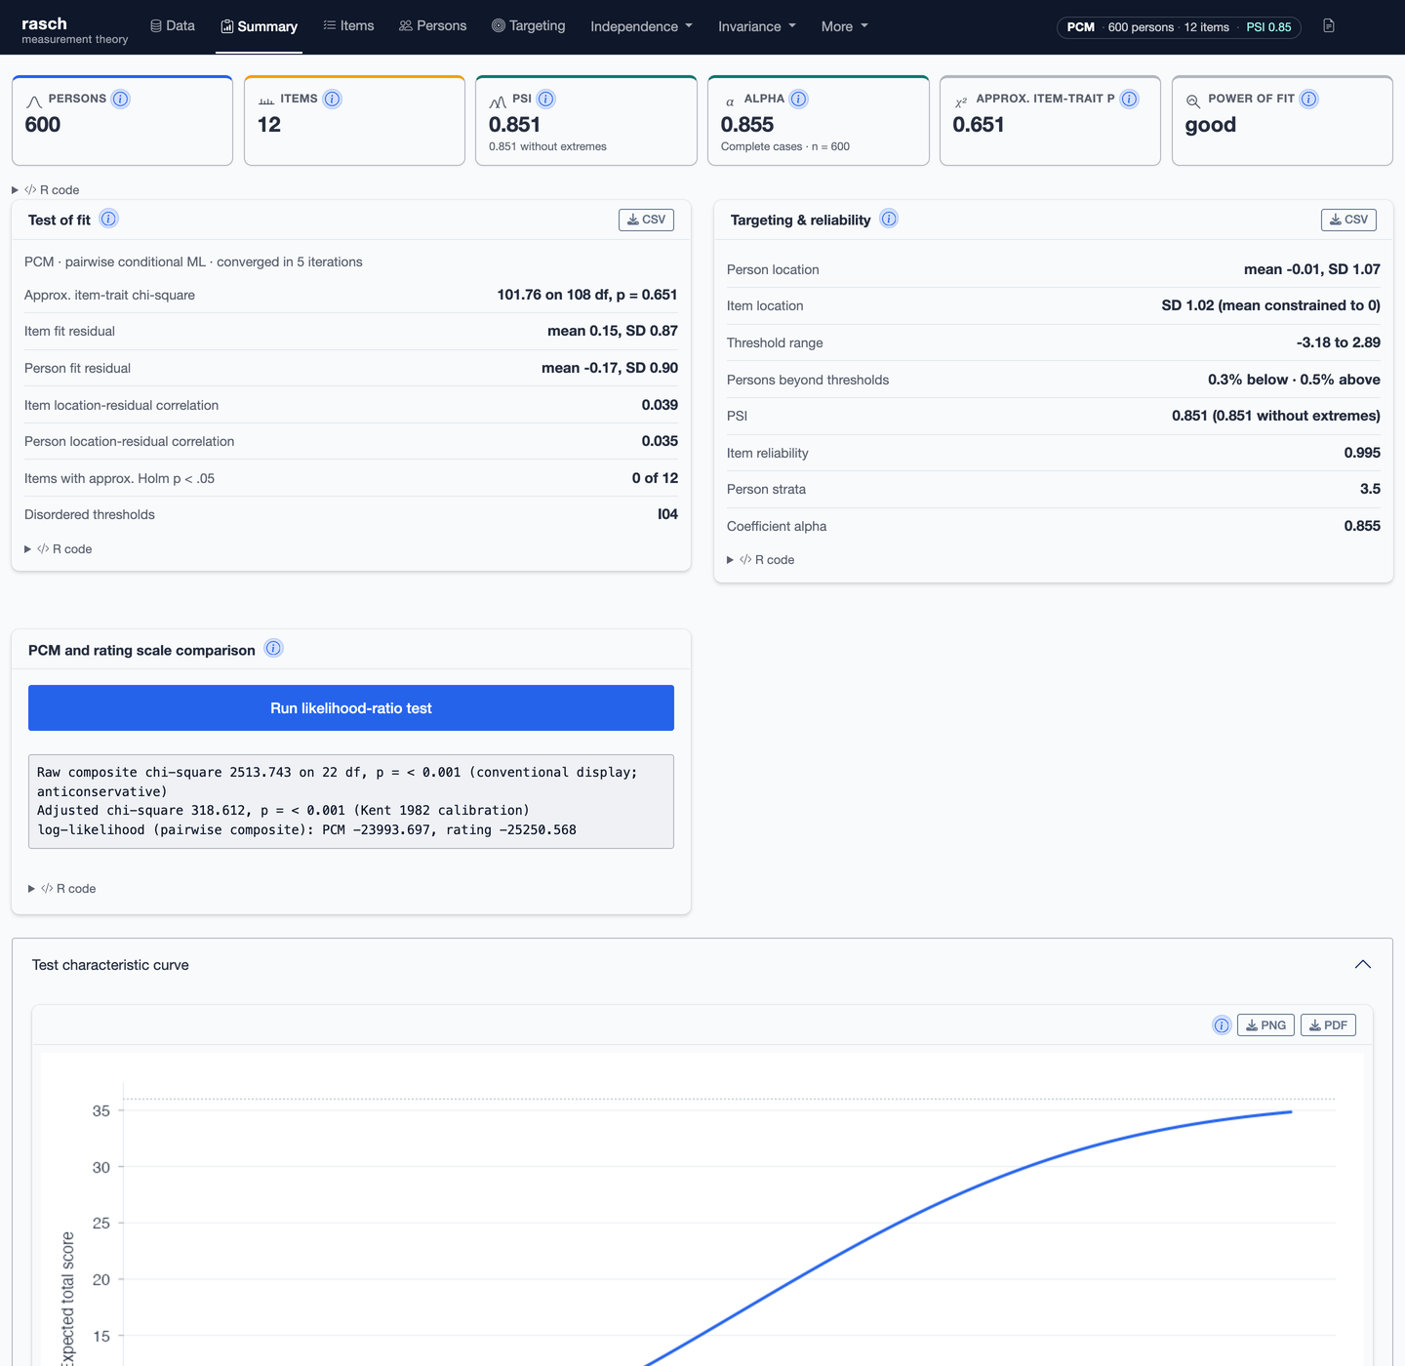The image size is (1405, 1366).
Task: Click the 'Coefficient alpha' row label
Action: [x=777, y=526]
